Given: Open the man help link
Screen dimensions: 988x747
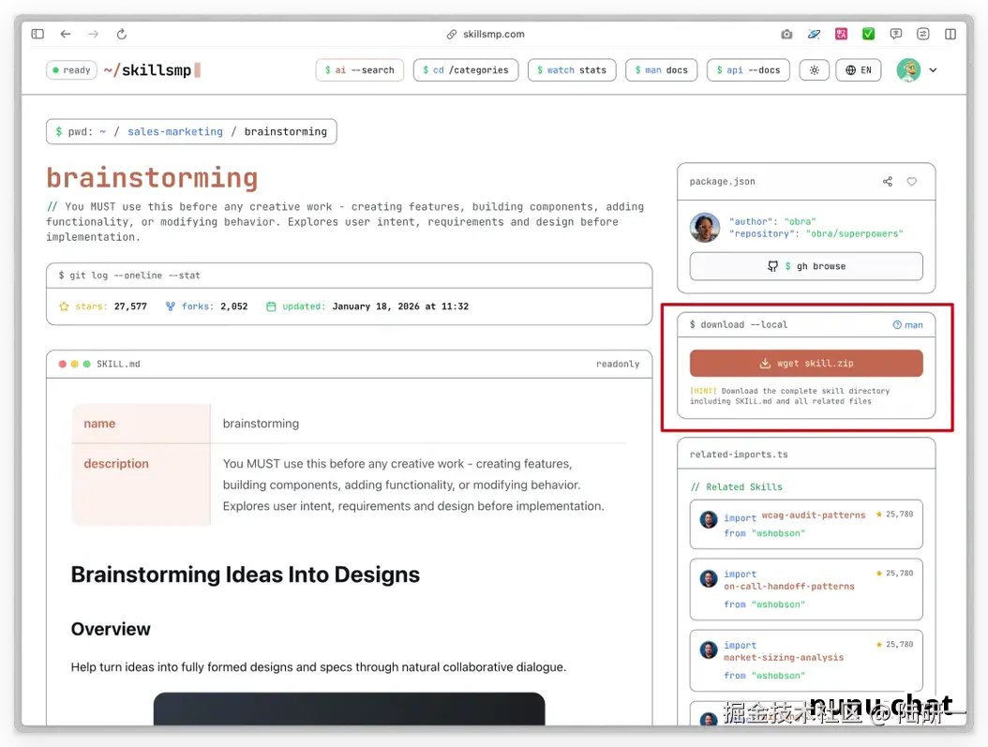Looking at the screenshot, I should click(908, 325).
